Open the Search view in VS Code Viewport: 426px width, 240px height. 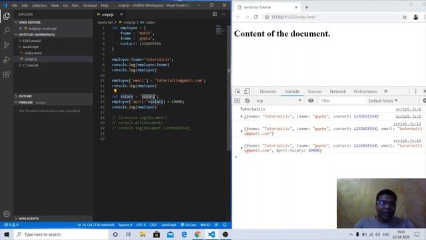pyautogui.click(x=7, y=30)
